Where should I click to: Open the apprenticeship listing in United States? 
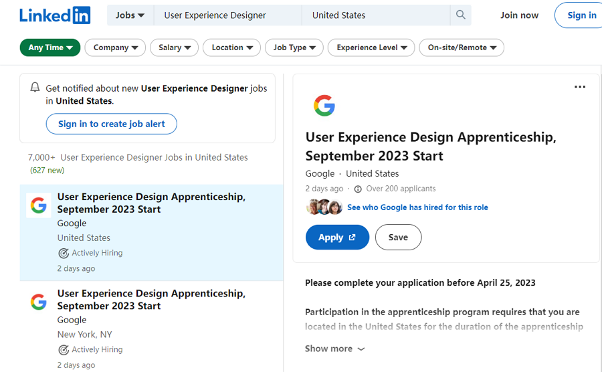[151, 233]
